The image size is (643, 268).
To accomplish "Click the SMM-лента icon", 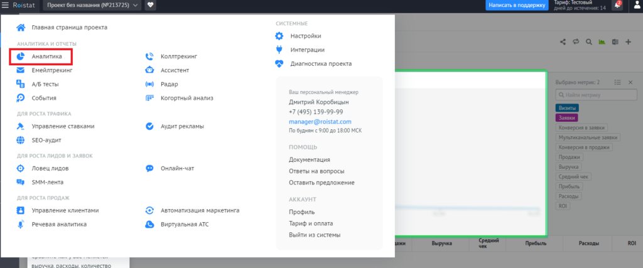I will coord(21,183).
